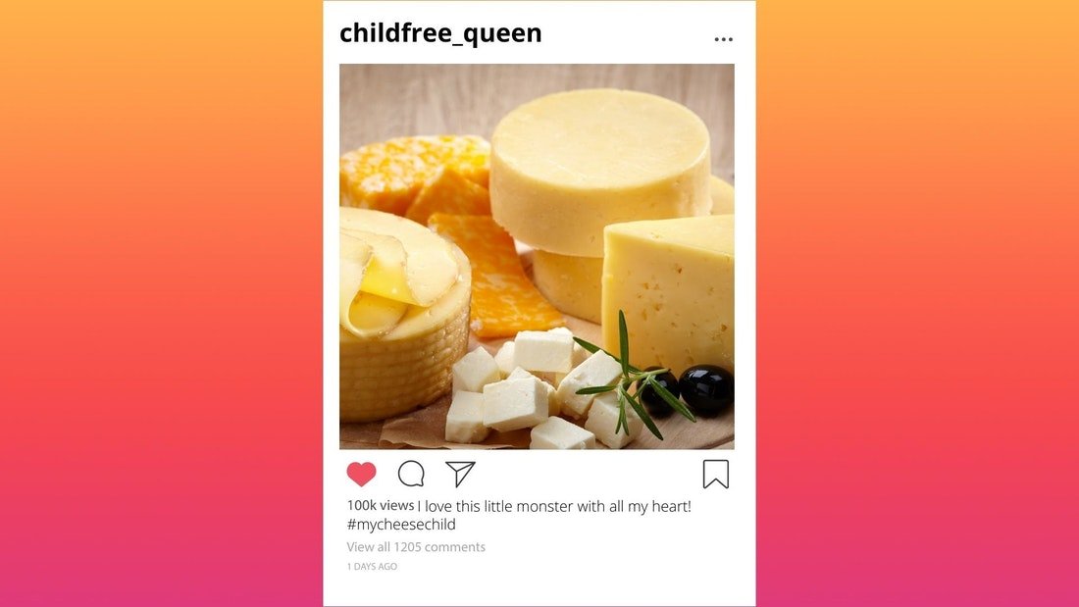Save the post with the bookmark icon

(716, 475)
